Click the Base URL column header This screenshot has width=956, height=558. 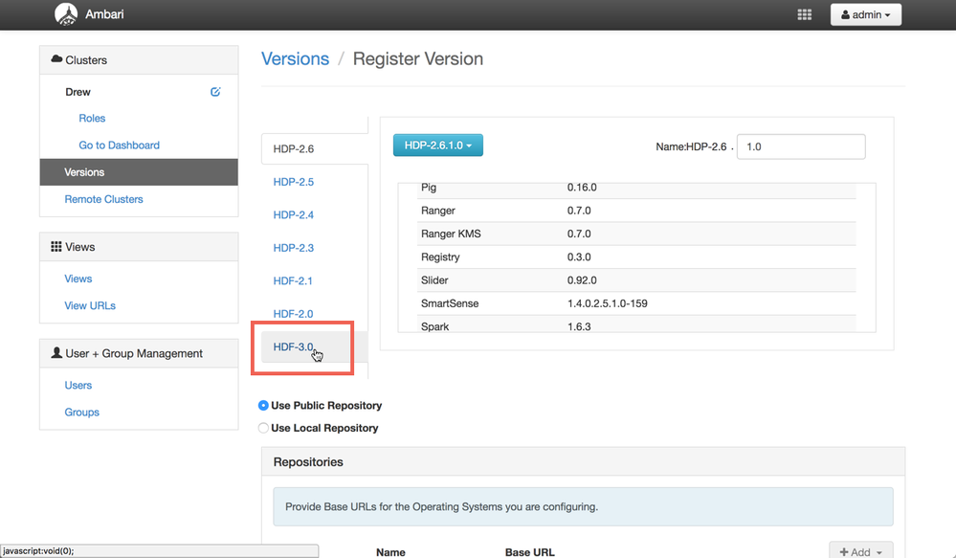pos(530,552)
